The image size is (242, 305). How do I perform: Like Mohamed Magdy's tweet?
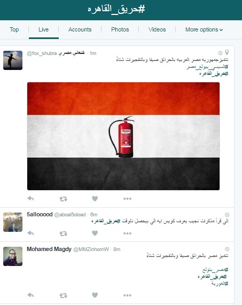coord(95,295)
